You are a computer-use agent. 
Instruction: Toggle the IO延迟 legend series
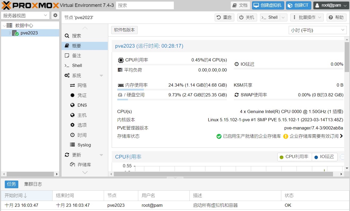point(324,157)
